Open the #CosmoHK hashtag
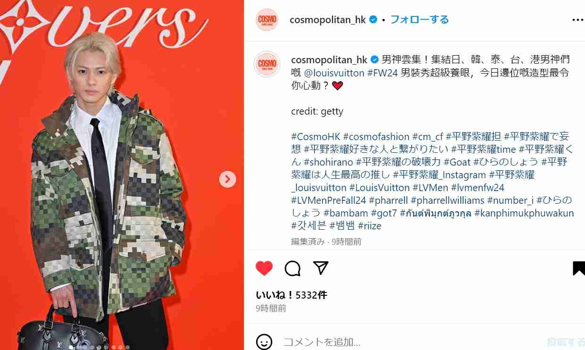 [x=316, y=137]
